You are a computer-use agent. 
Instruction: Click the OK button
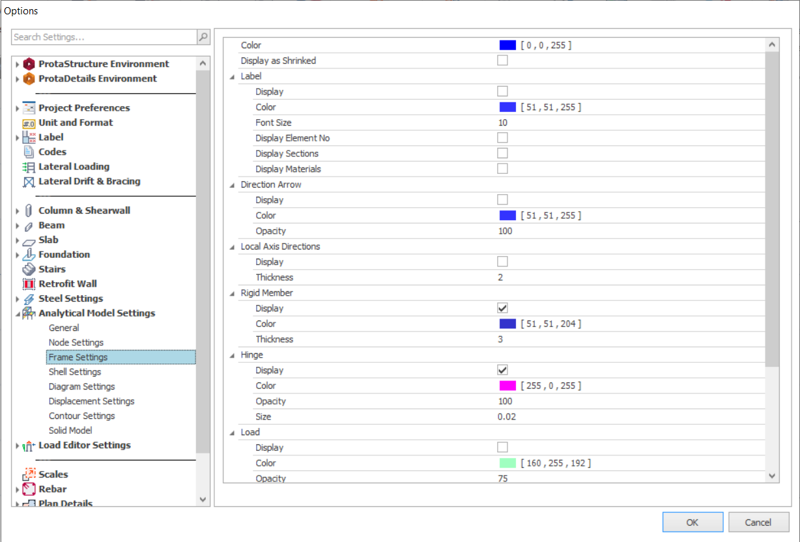click(x=693, y=522)
